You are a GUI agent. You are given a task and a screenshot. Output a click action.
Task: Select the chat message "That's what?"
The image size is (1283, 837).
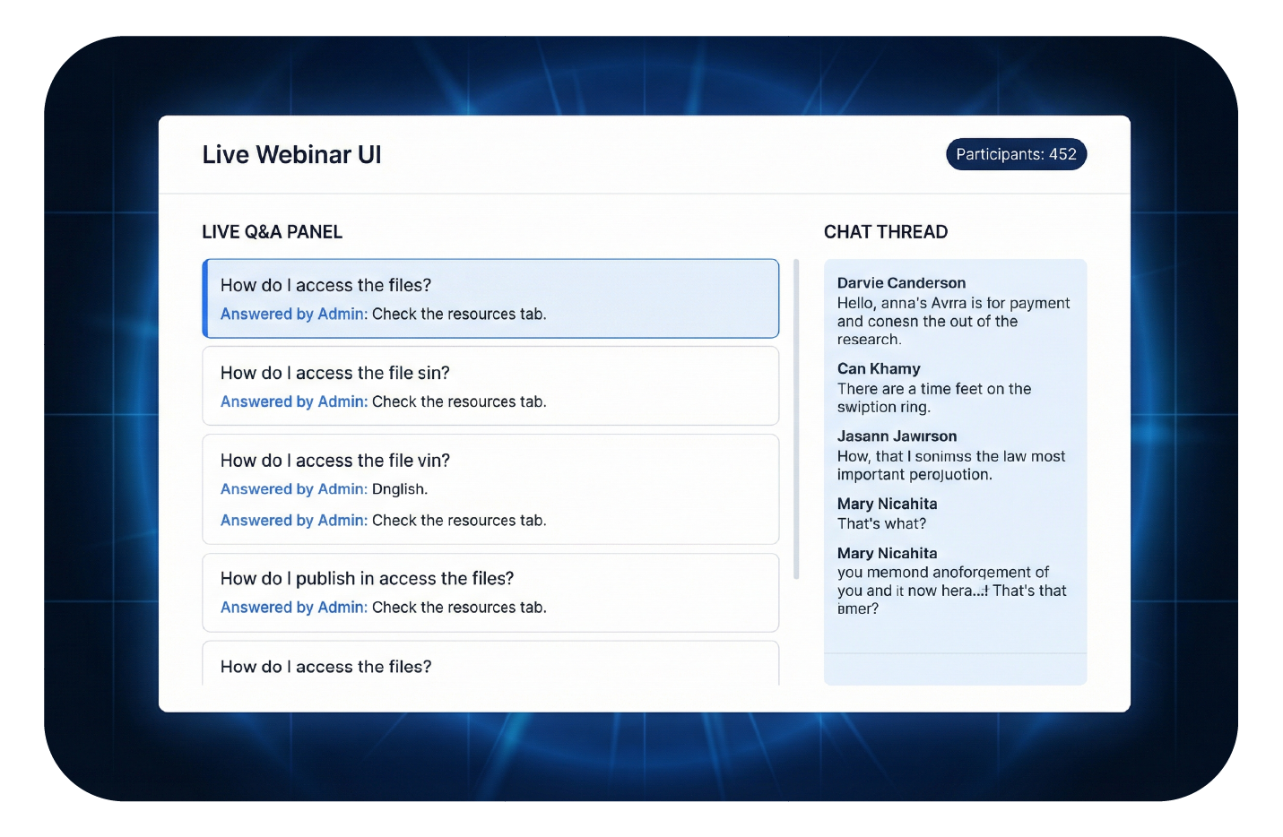tap(881, 524)
